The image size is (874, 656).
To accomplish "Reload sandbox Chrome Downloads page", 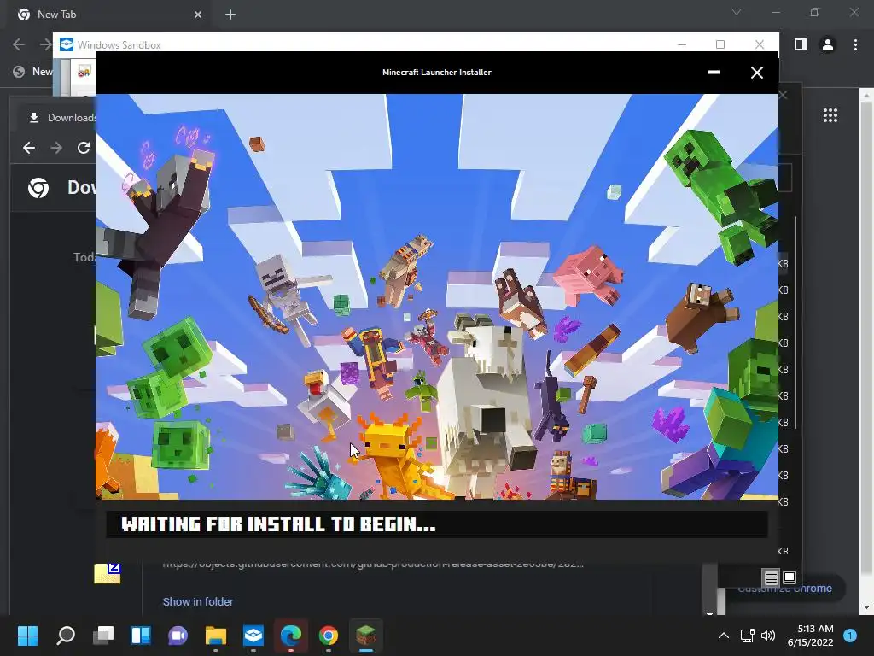I will tap(84, 148).
